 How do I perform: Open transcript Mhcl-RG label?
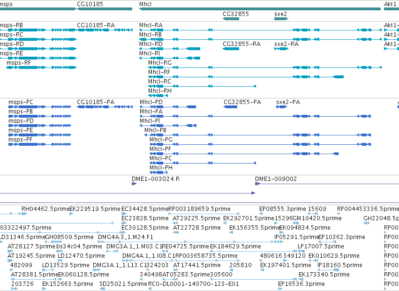click(160, 63)
